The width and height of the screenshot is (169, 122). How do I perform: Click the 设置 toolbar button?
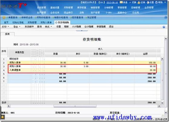59,27
